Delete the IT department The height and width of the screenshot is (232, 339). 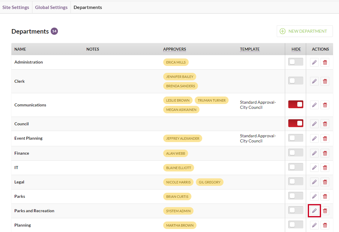pyautogui.click(x=325, y=168)
